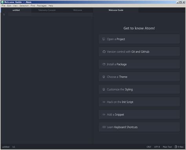This screenshot has width=186, height=150.
Task: Expand the Learn Keyboard Shortcuts section
Action: [x=139, y=127]
